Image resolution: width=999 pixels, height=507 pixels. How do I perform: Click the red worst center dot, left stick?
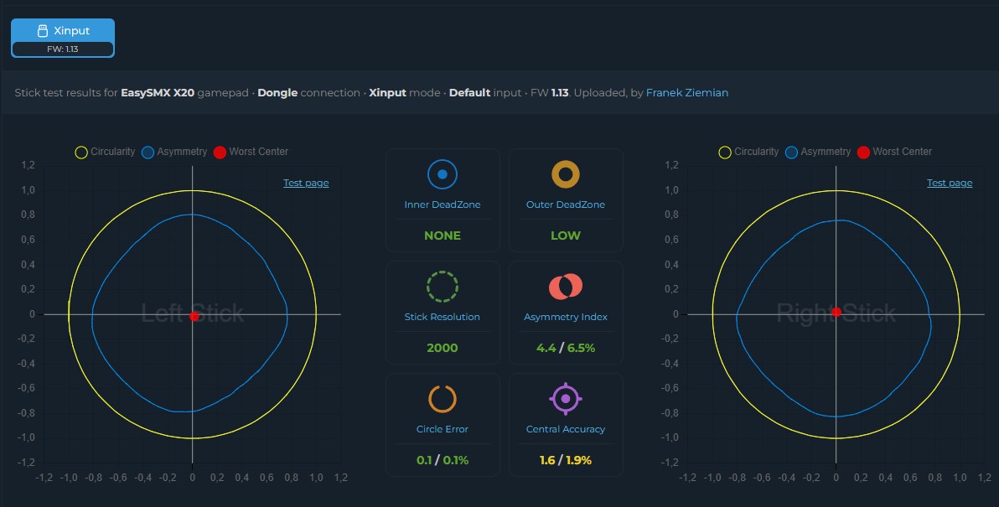(194, 316)
